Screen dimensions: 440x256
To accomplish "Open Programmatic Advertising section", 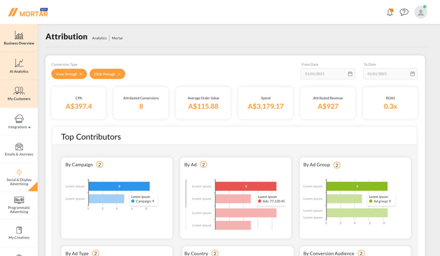I will tap(19, 205).
